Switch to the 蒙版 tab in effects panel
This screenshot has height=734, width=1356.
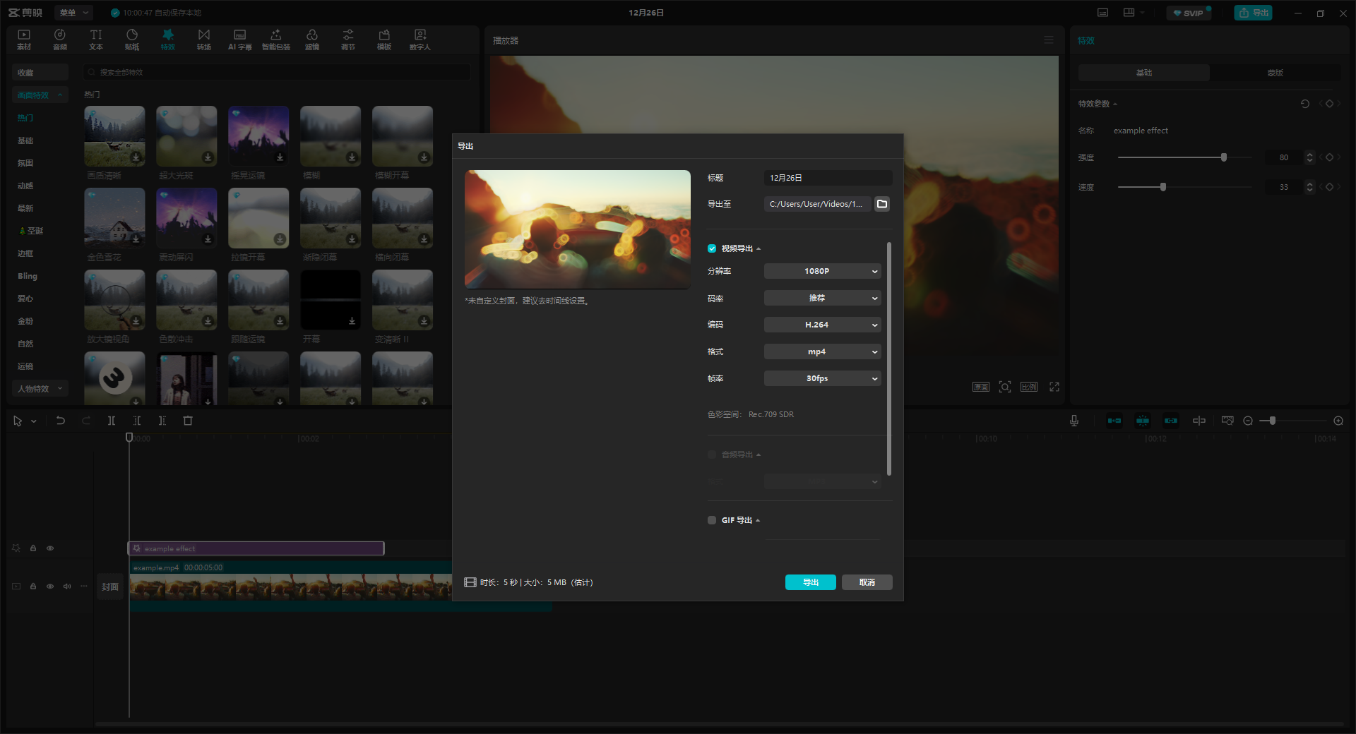pyautogui.click(x=1275, y=73)
